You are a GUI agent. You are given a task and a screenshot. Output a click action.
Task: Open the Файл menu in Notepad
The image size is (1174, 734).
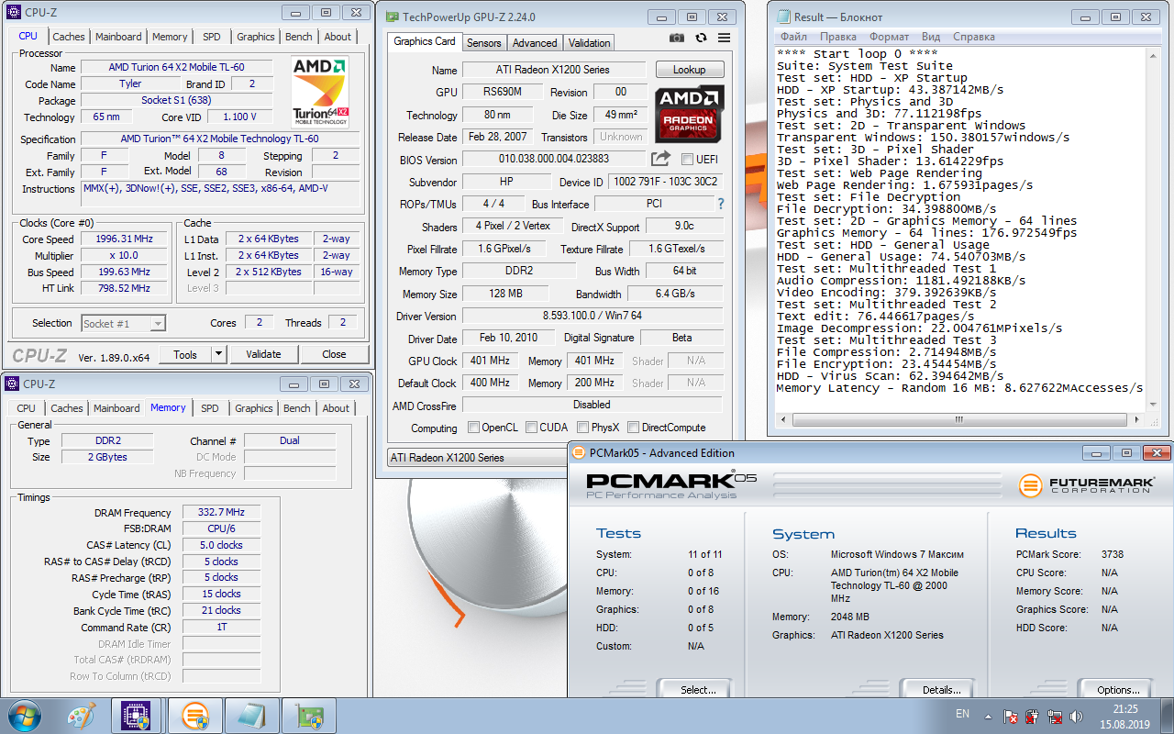[793, 37]
